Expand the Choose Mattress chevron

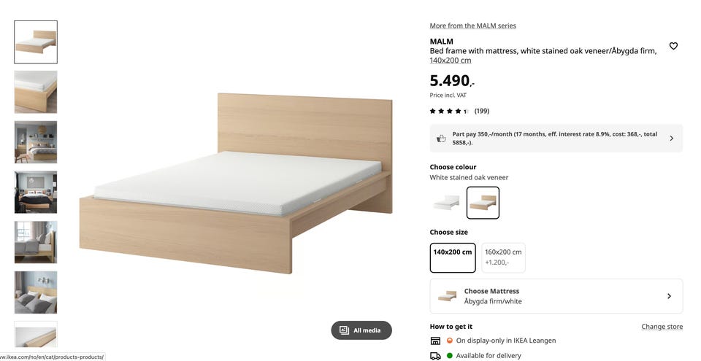[x=670, y=296]
